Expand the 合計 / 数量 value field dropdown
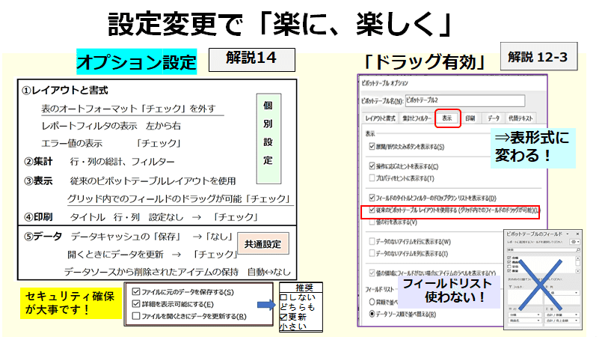Screen dimensions: 605x337 576,315
